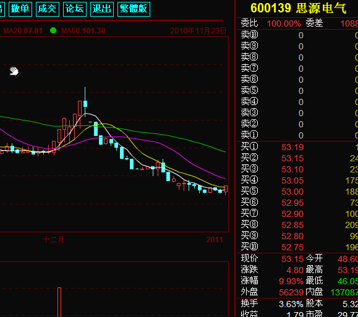Click the tall red volume bar
Image resolution: width=358 pixels, height=317 pixels.
[59, 302]
